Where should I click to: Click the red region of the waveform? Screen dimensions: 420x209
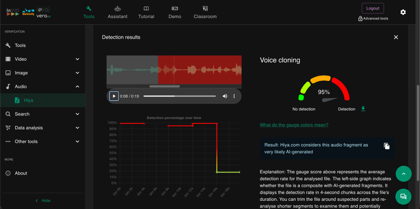click(x=200, y=70)
